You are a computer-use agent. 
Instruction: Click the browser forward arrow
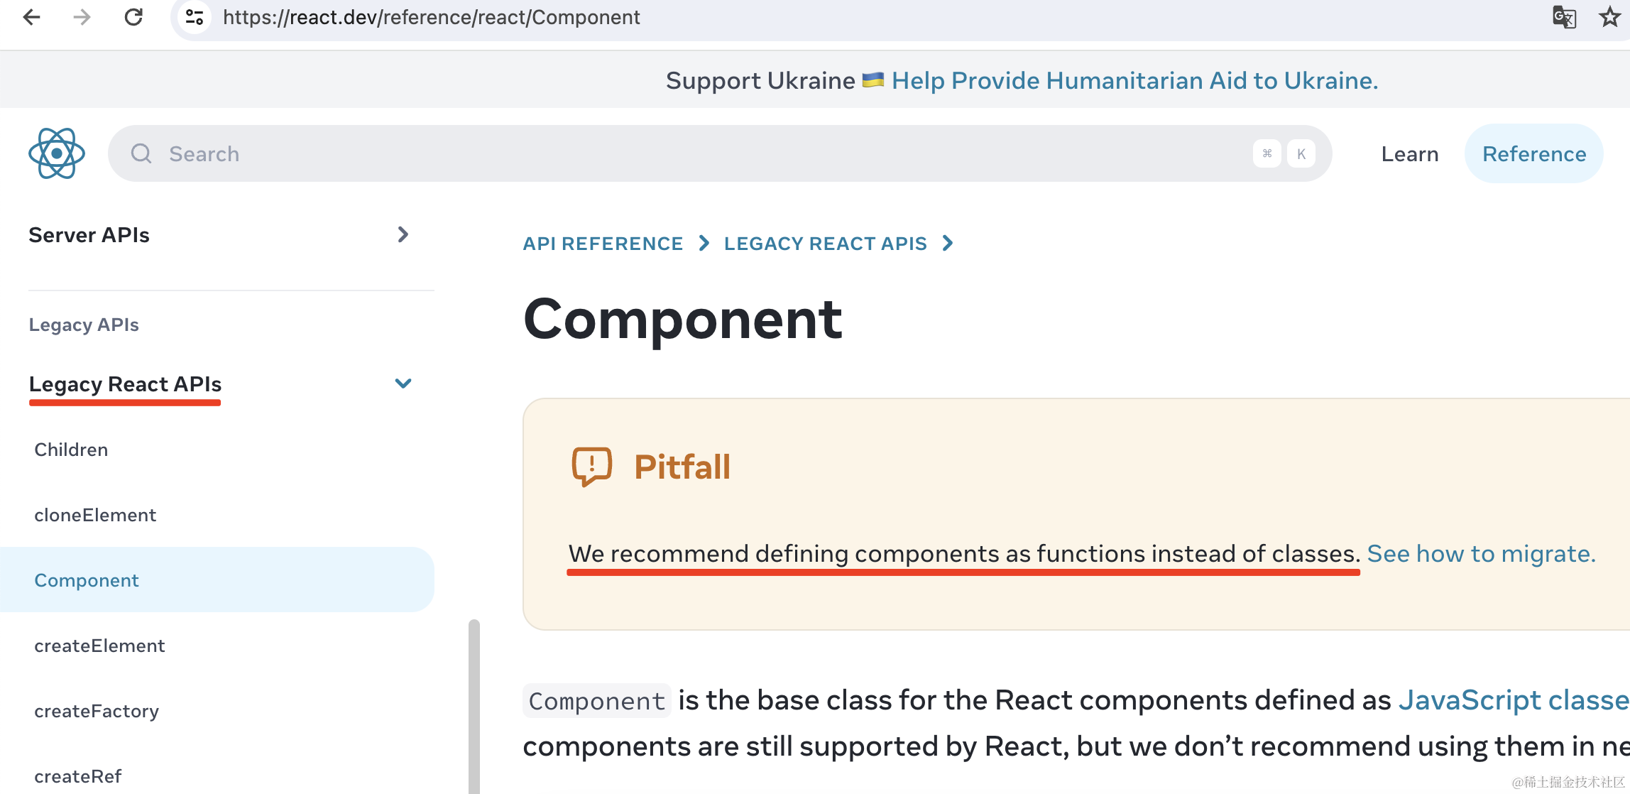pos(82,16)
